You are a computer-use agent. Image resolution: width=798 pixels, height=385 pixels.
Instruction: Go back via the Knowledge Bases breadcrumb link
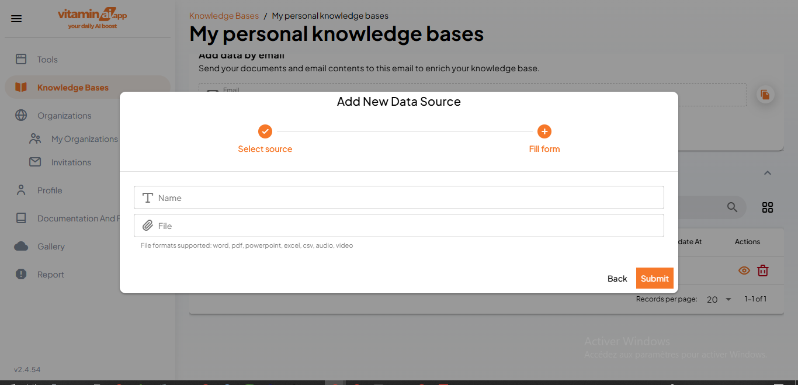point(224,15)
